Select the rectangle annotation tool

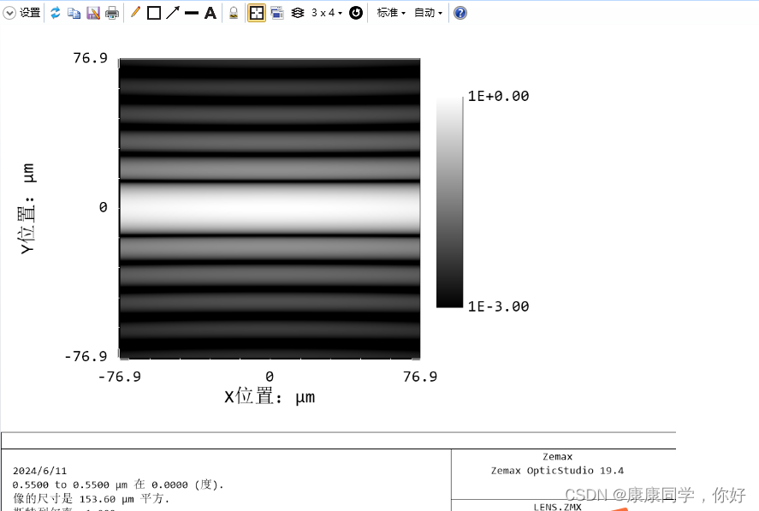pyautogui.click(x=154, y=13)
